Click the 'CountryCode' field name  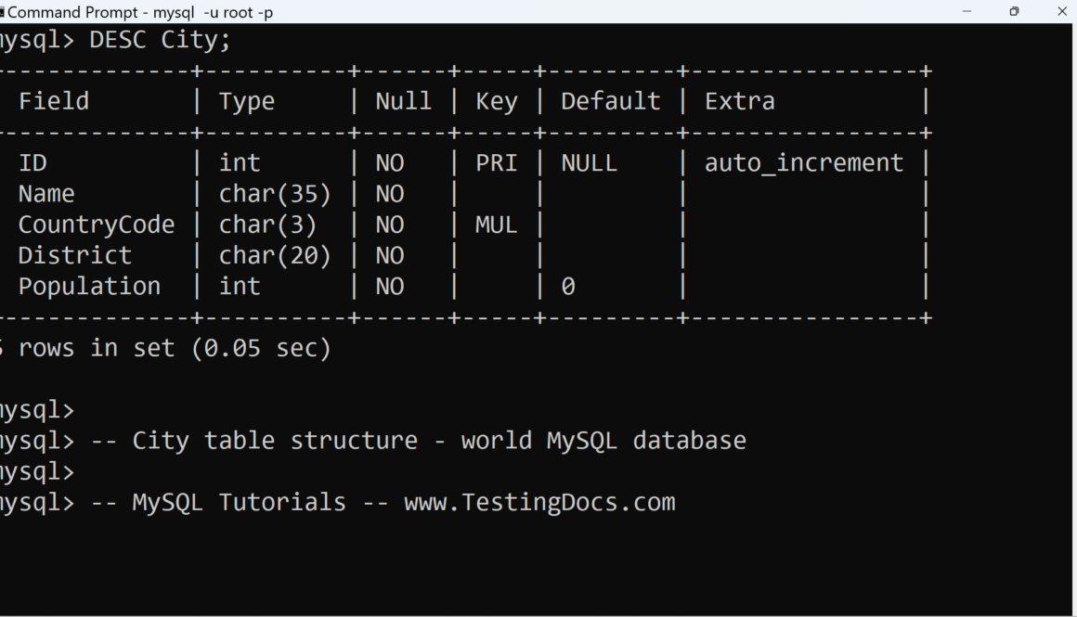click(x=97, y=225)
